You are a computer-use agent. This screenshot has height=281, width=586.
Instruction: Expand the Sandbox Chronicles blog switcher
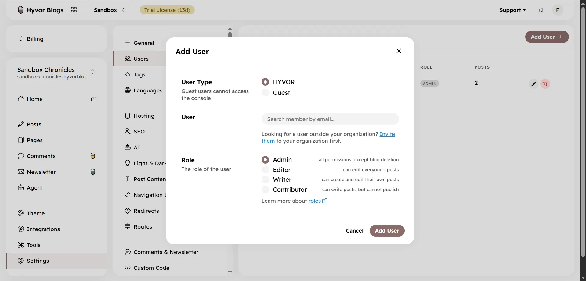[x=92, y=72]
